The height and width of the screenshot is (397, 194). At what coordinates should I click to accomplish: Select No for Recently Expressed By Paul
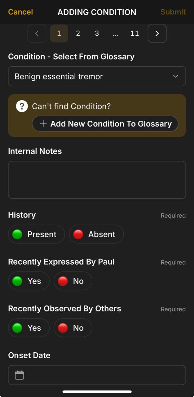pyautogui.click(x=73, y=281)
